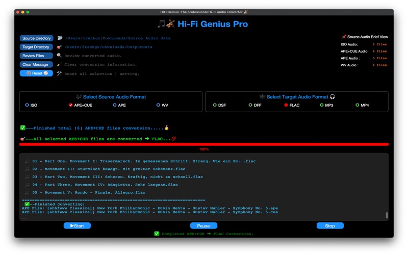Click the tools icon beside Reset all selection
Image resolution: width=408 pixels, height=255 pixels.
pos(59,73)
